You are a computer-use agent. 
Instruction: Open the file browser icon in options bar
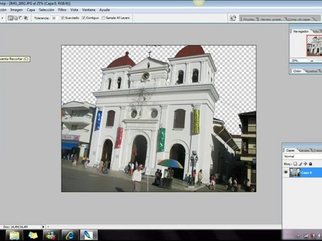click(233, 18)
